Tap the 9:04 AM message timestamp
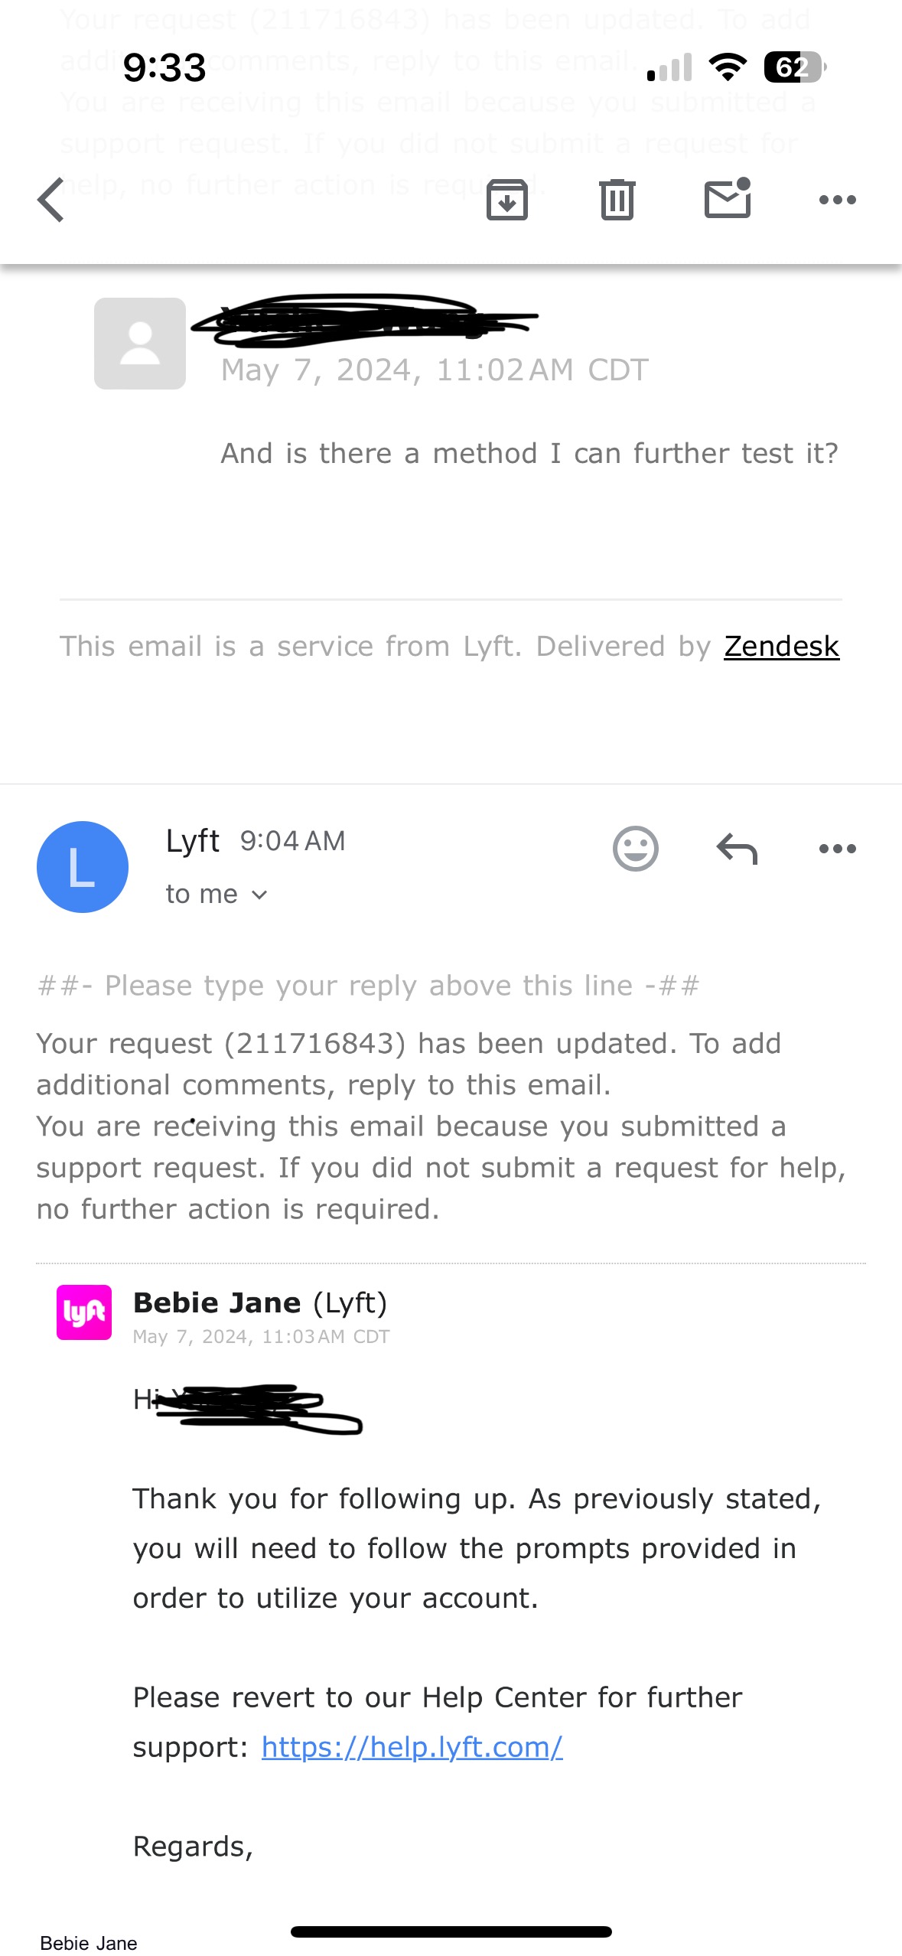 [293, 839]
